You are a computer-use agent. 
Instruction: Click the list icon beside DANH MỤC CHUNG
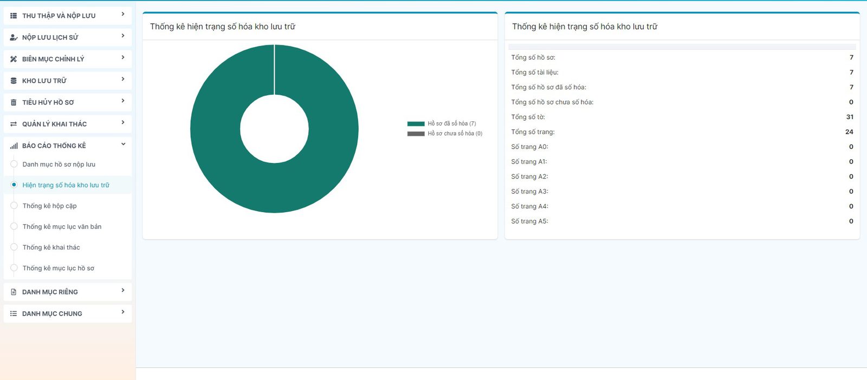pyautogui.click(x=14, y=313)
